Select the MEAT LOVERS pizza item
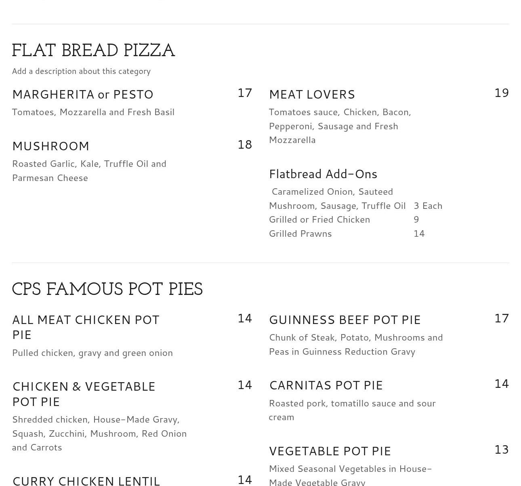 pyautogui.click(x=312, y=95)
